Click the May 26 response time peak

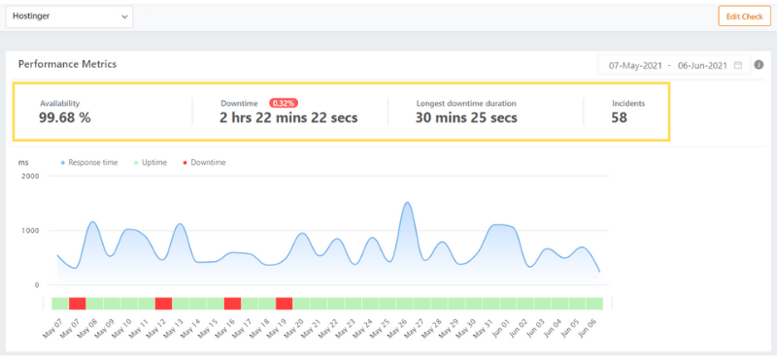click(406, 203)
